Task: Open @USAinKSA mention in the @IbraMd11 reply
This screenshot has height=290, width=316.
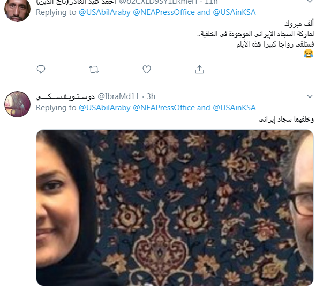Action: coord(234,108)
